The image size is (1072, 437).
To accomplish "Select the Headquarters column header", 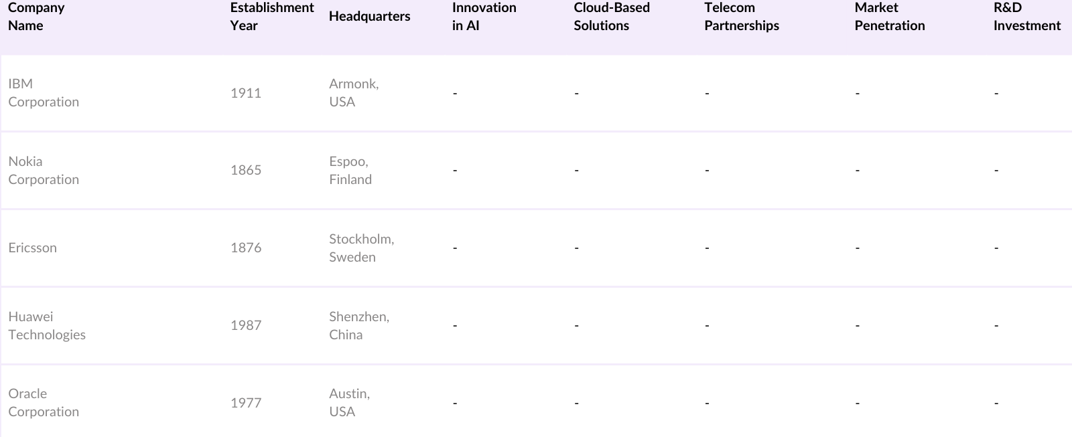I will pos(369,17).
